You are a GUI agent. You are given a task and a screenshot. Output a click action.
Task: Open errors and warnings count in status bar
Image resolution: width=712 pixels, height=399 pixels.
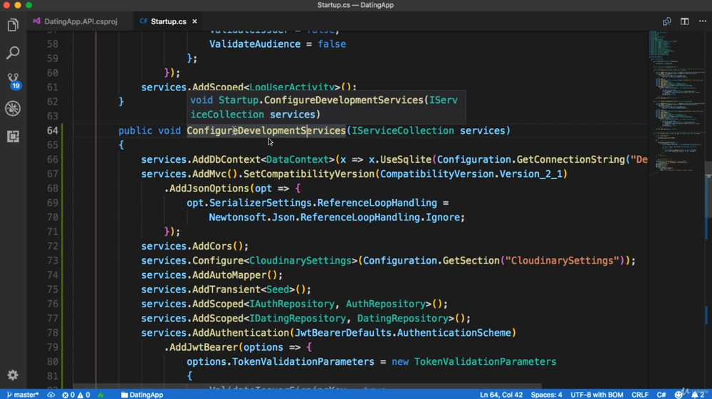[76, 395]
